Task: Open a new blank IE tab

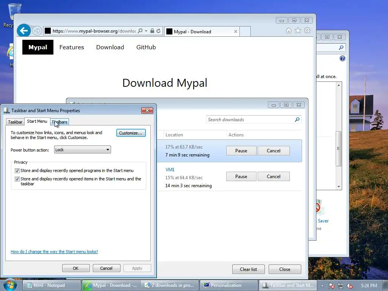Action: [x=245, y=31]
